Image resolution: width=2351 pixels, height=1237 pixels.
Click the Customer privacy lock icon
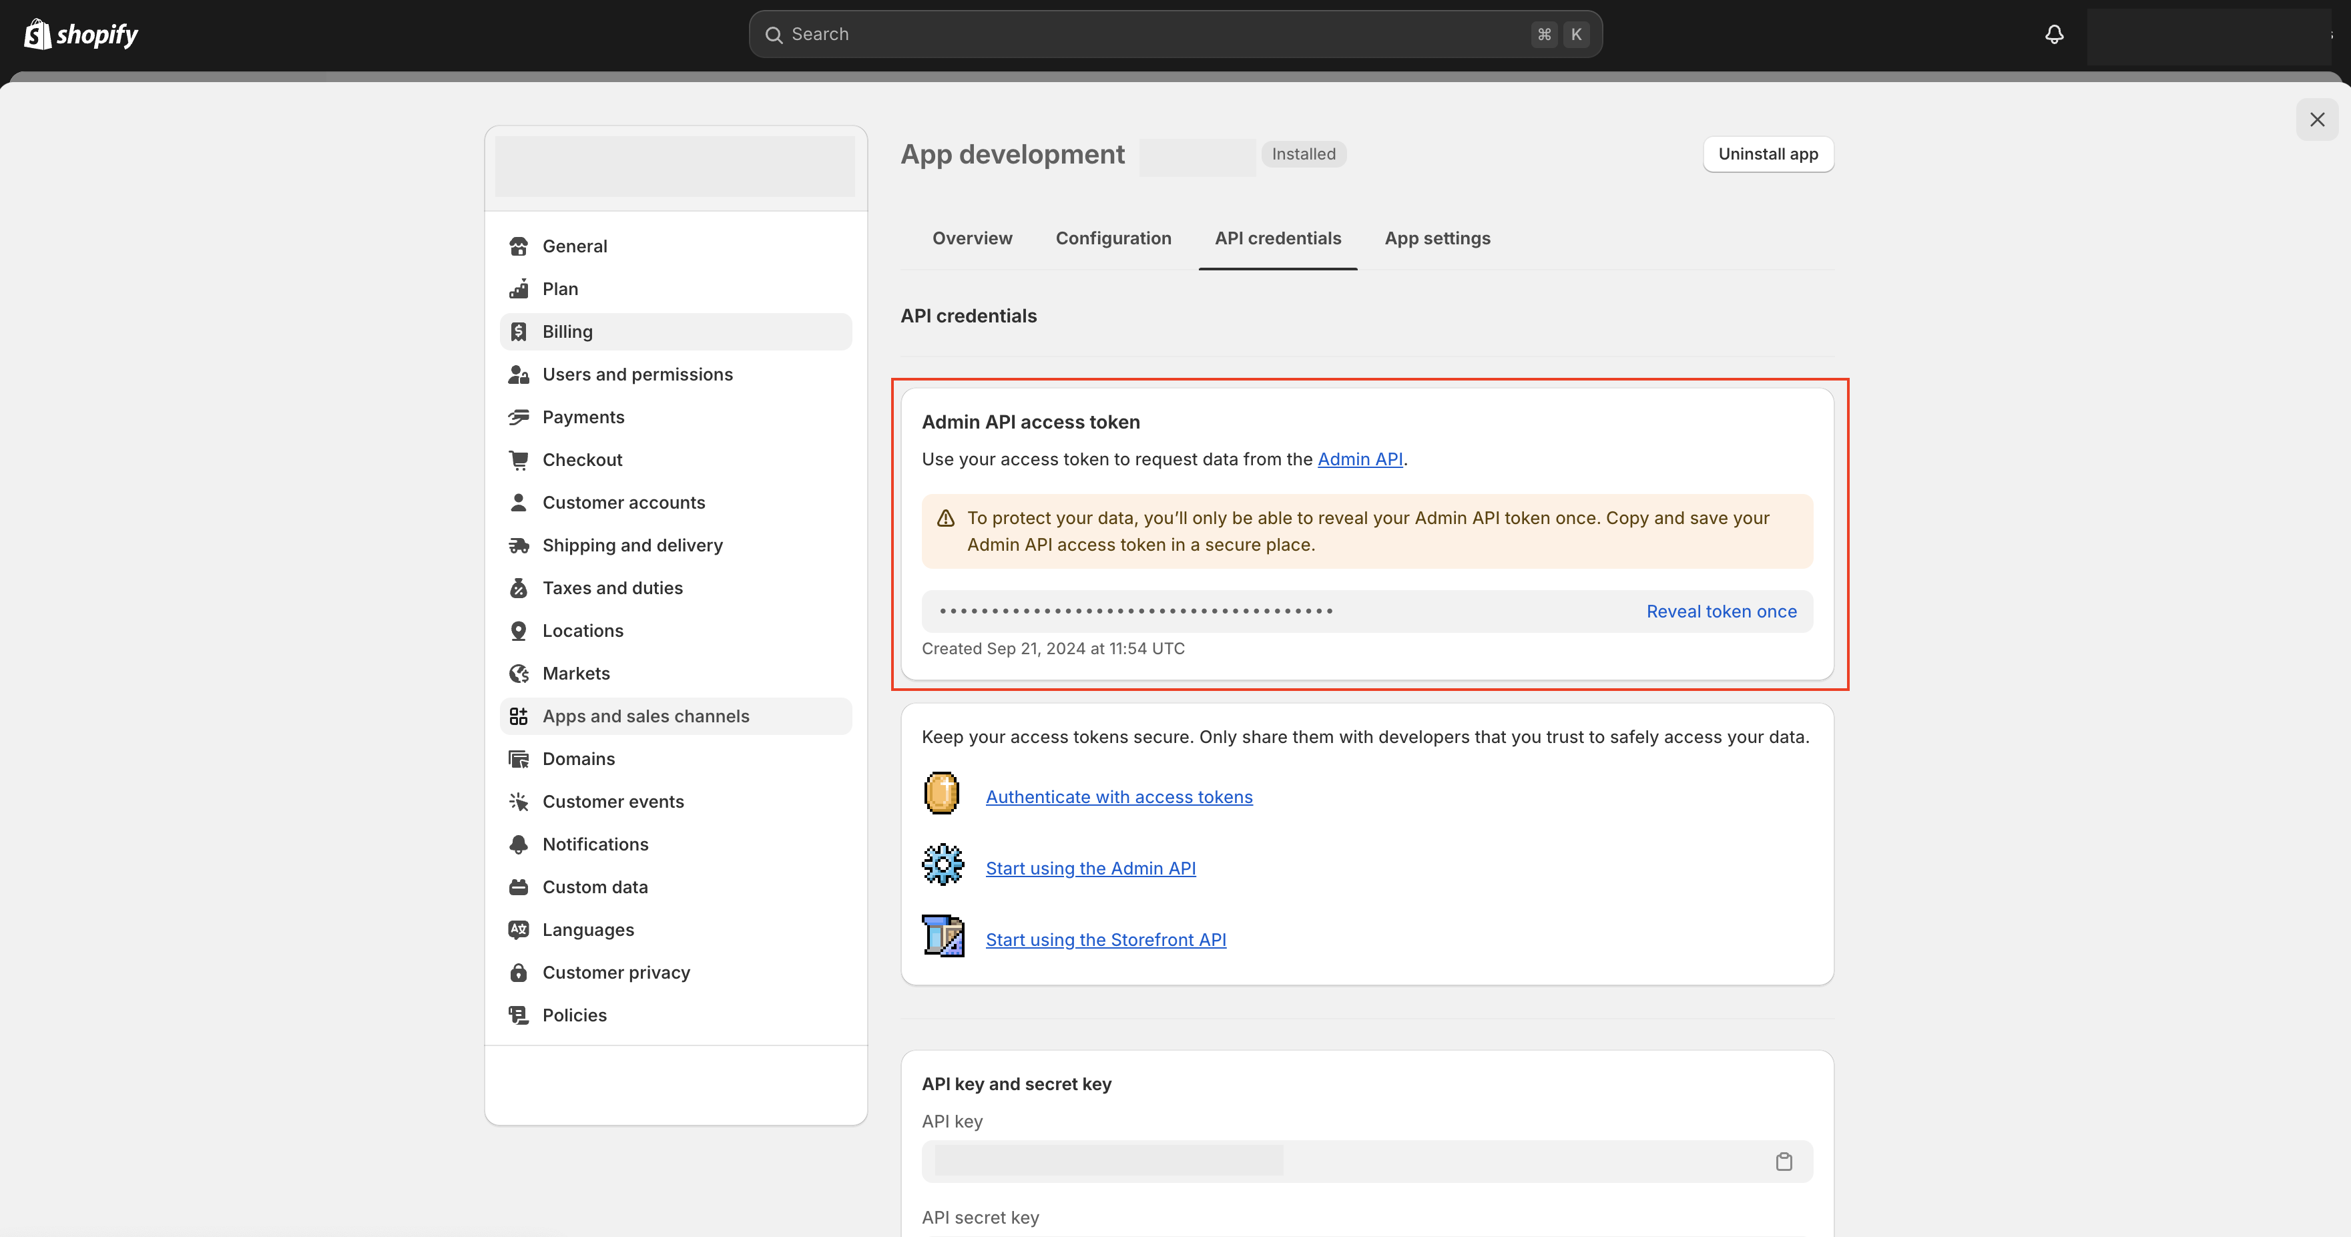(519, 973)
